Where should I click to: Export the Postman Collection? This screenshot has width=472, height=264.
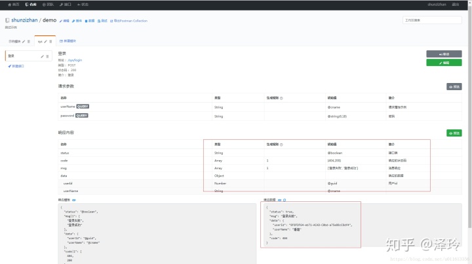pyautogui.click(x=129, y=21)
